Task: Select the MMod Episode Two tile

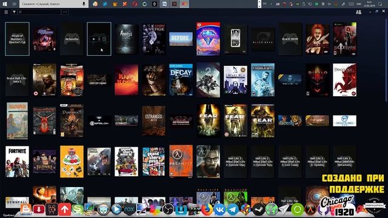Action: [x=263, y=162]
